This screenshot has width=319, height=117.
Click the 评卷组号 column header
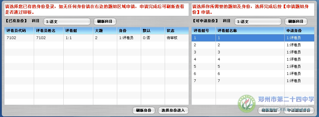click(x=204, y=31)
